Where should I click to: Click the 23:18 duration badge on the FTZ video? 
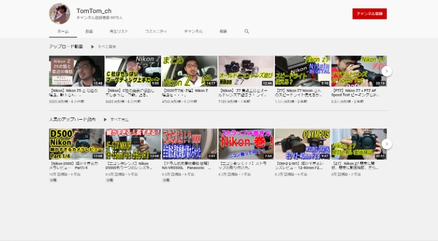(380, 83)
